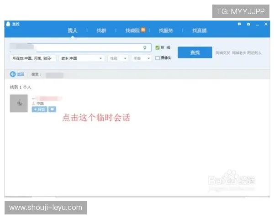274x219 pixels.
Task: Minimize the 查找 window
Action: click(x=257, y=25)
